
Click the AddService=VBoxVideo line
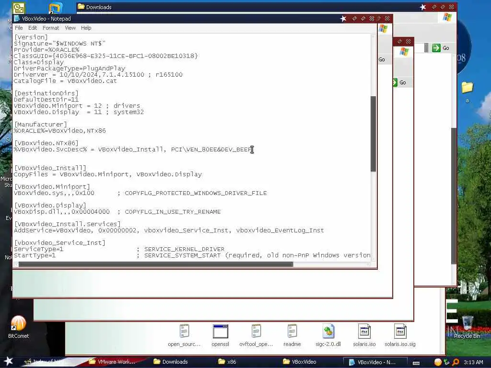click(x=169, y=230)
